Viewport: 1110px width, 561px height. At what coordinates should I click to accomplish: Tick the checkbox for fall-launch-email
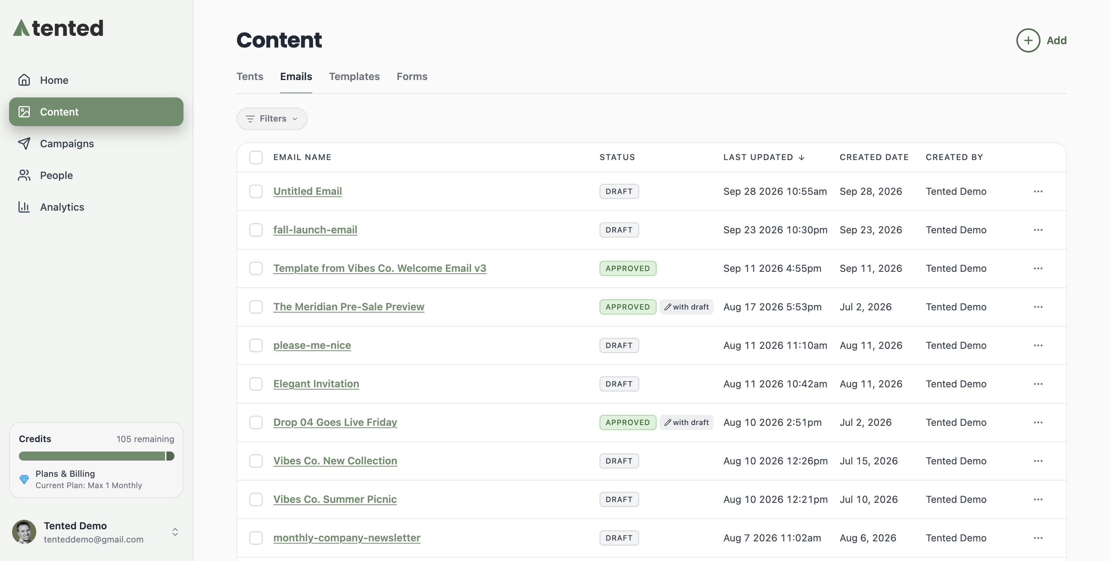coord(256,230)
